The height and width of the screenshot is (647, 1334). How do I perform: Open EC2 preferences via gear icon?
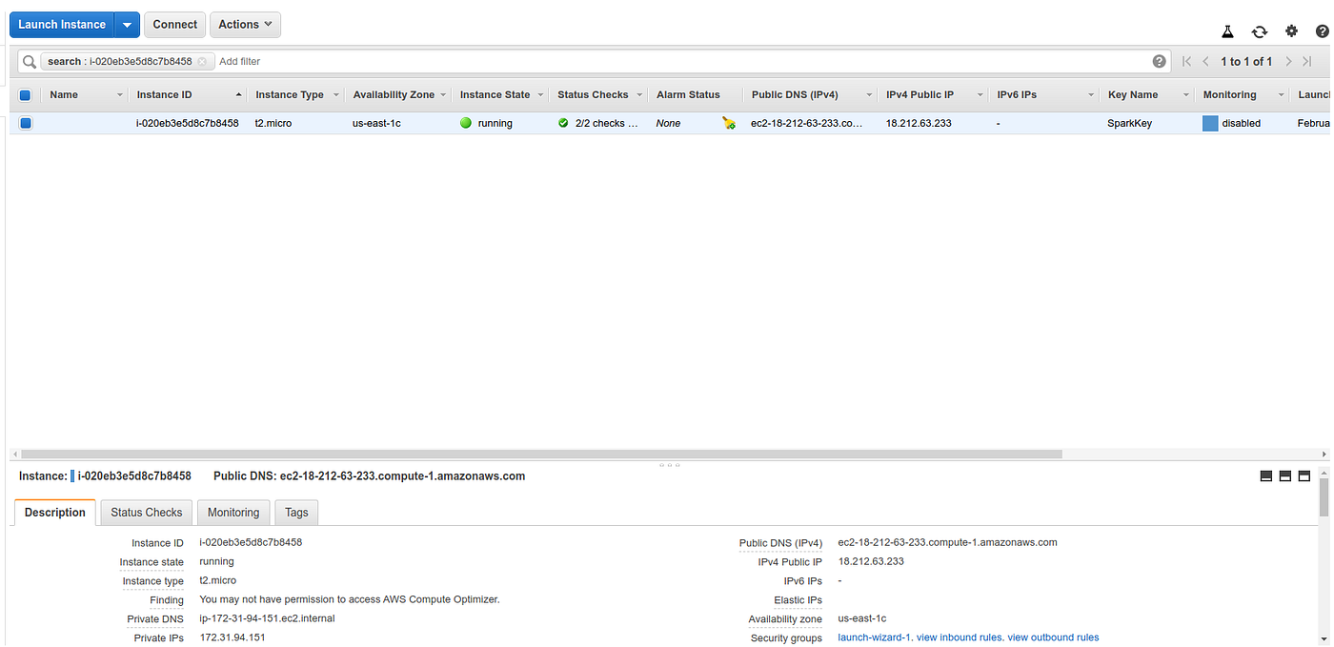pos(1291,30)
